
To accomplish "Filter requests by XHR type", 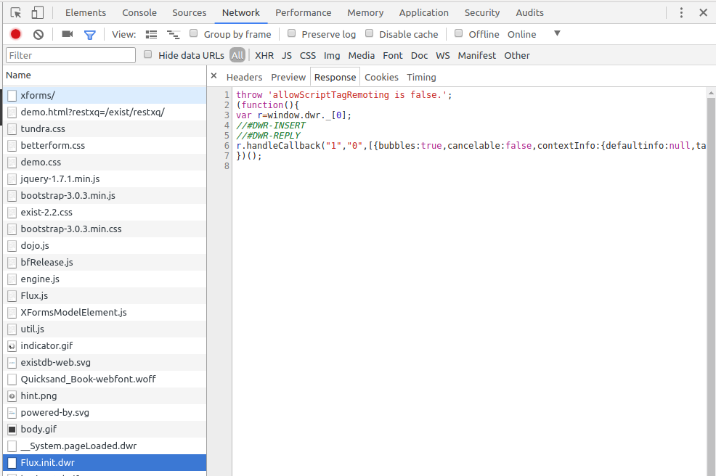I will [264, 56].
